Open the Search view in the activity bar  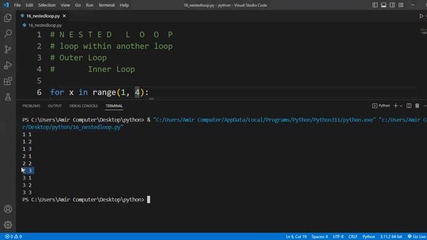pyautogui.click(x=8, y=33)
